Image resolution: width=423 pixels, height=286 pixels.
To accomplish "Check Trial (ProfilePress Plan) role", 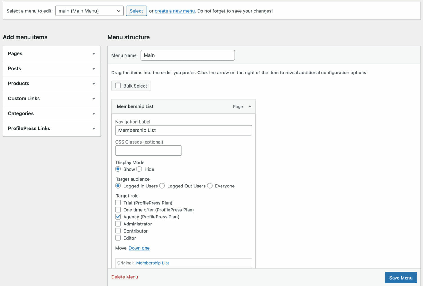I will (x=118, y=203).
